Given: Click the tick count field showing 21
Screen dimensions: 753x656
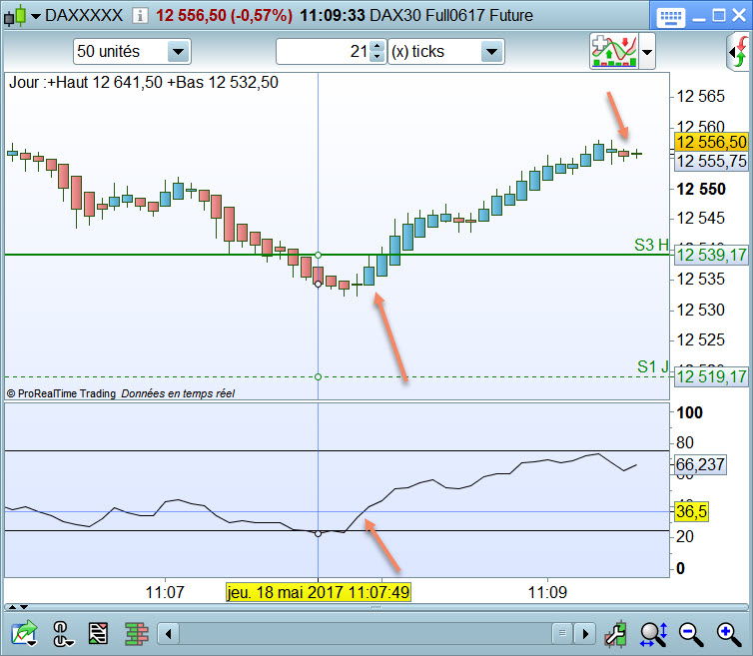Looking at the screenshot, I should (x=323, y=51).
